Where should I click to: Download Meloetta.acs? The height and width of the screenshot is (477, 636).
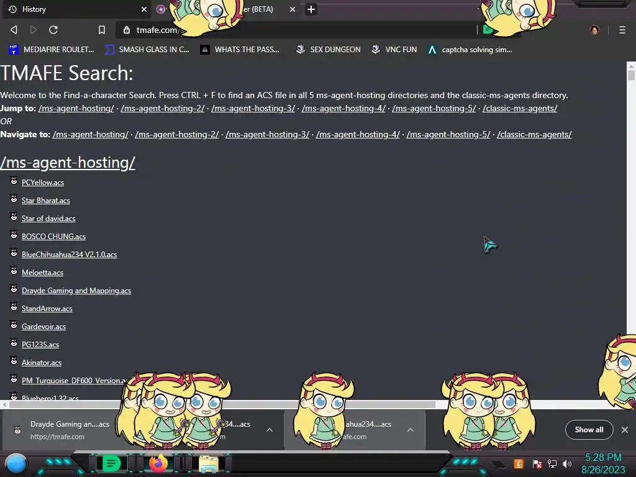tap(42, 273)
